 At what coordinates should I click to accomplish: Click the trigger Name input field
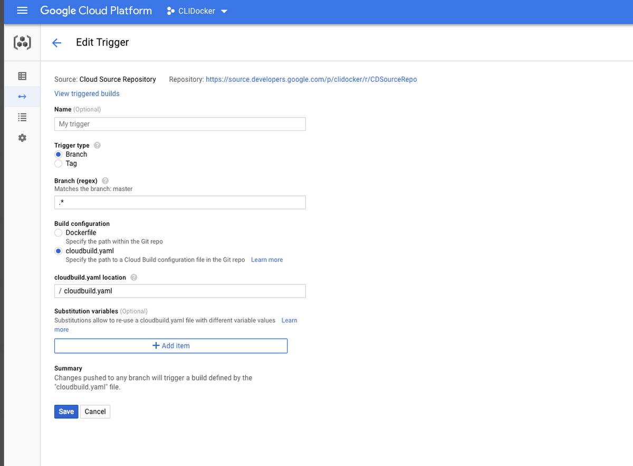click(180, 123)
